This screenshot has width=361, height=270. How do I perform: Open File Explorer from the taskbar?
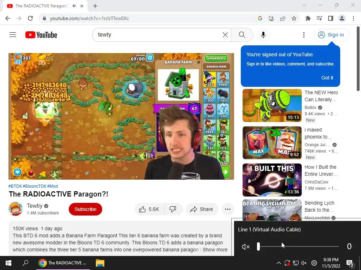point(100,263)
